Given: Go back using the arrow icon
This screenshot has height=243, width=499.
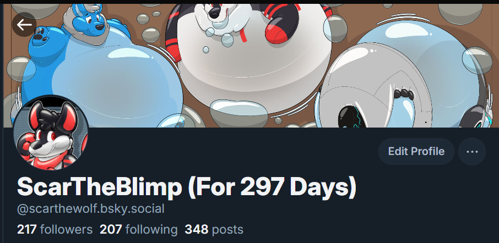Looking at the screenshot, I should [24, 24].
